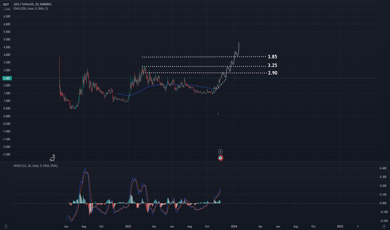Click the dinosaur icon on the chart
Image resolution: width=390 pixels, height=230 pixels.
click(52, 158)
